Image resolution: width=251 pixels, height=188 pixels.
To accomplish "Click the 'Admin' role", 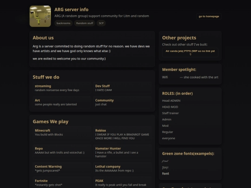I will [167, 119].
